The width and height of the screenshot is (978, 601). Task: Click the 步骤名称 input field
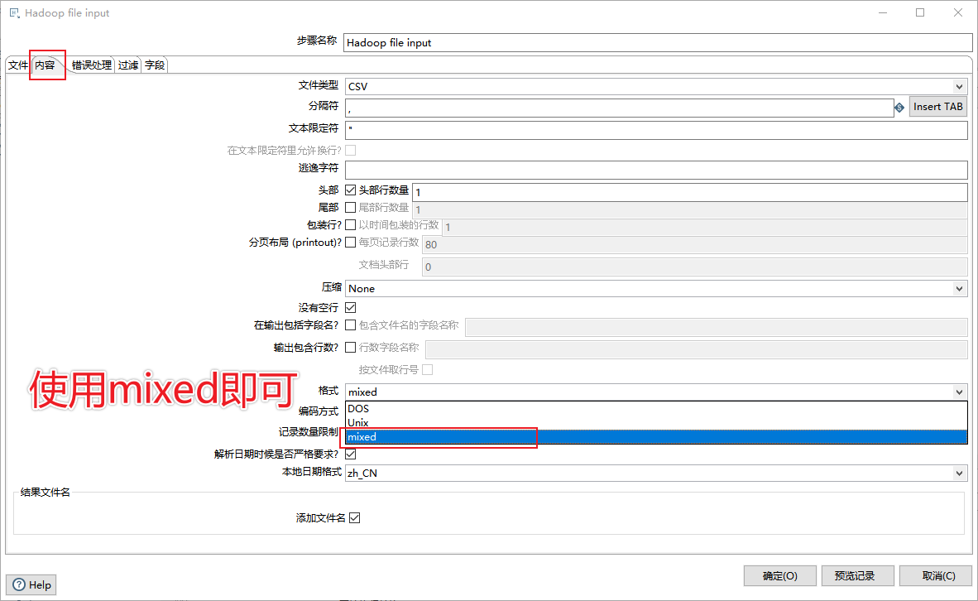pos(658,42)
